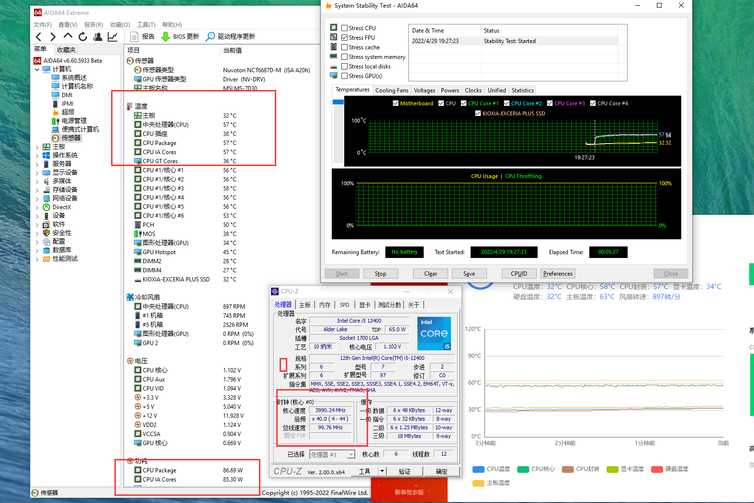Click the Stress local disks drive icon

[334, 67]
